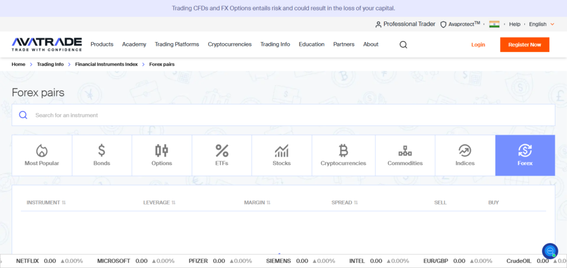Open the live chat bubble icon
This screenshot has width=567, height=268.
tap(550, 251)
